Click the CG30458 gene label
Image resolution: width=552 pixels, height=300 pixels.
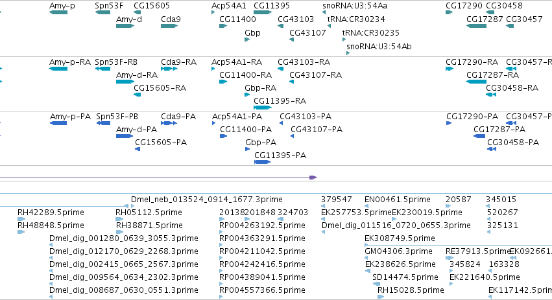tap(504, 6)
